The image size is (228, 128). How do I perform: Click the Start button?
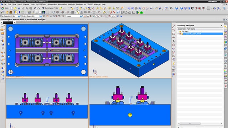(5, 8)
